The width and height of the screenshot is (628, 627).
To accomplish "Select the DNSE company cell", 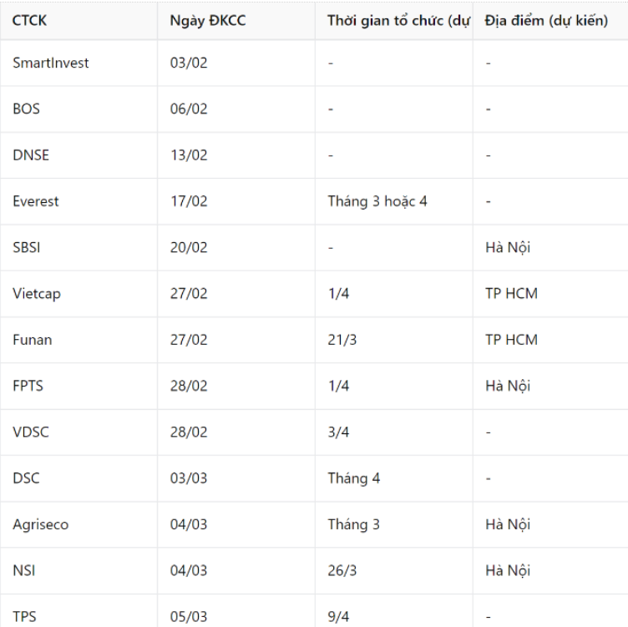I will pyautogui.click(x=78, y=155).
